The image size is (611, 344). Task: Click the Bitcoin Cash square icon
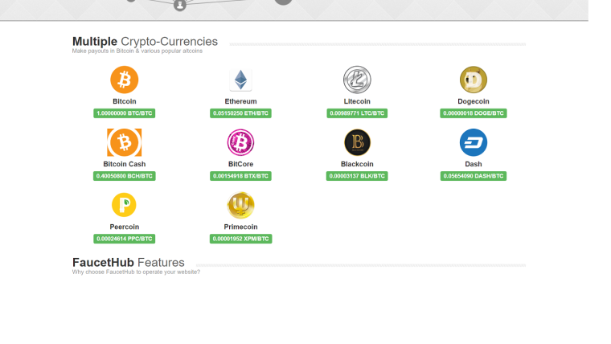pyautogui.click(x=125, y=142)
